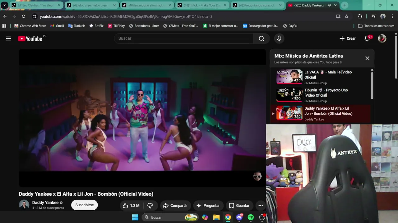Open the BotRix bookmark

[x=96, y=26]
